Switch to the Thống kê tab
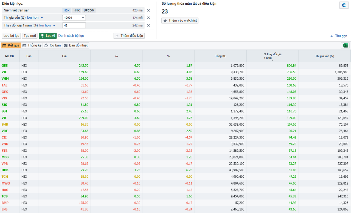 click(32, 45)
